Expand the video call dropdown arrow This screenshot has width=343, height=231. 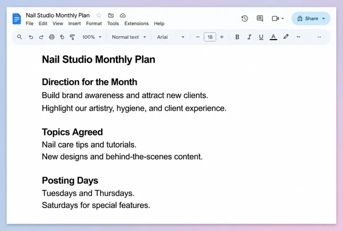pyautogui.click(x=282, y=19)
